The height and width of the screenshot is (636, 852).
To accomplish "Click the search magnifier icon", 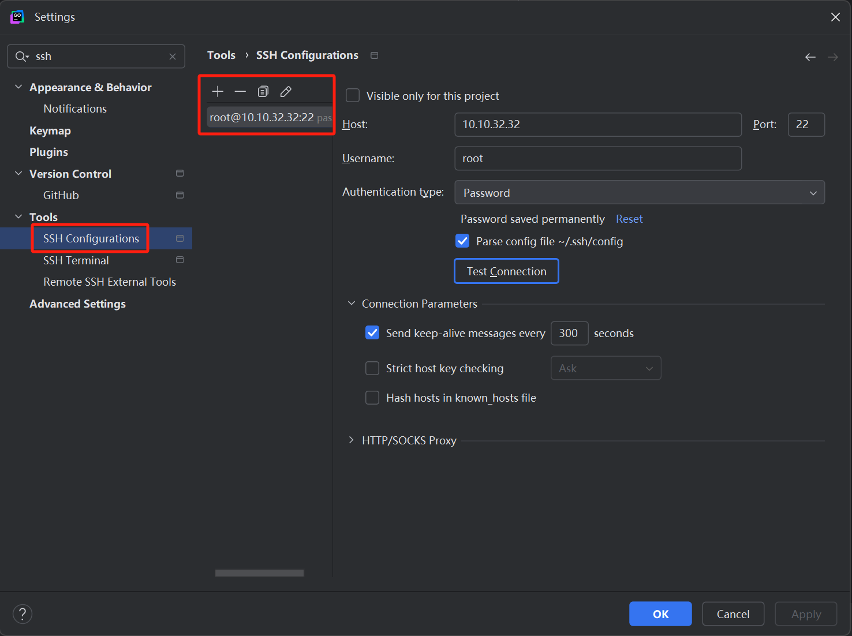I will pos(21,57).
